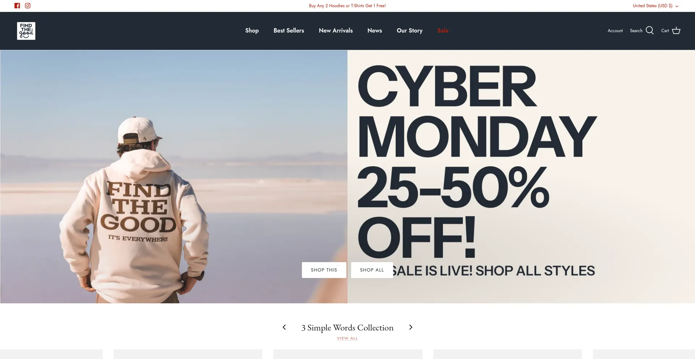Open Our Story page

tap(409, 31)
